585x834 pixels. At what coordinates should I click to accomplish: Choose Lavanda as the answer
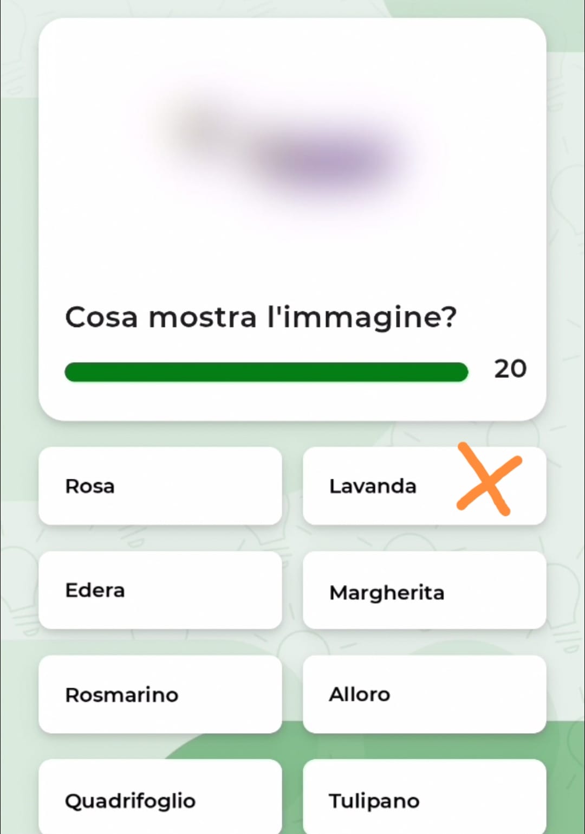click(x=424, y=486)
